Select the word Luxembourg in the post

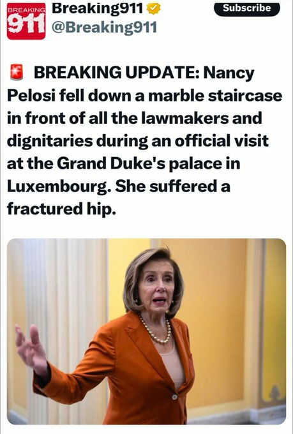[57, 186]
